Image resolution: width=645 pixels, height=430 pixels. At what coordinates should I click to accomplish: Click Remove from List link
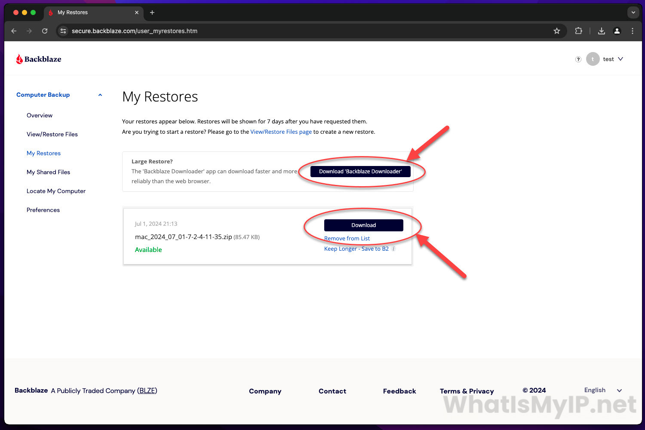[x=347, y=238]
